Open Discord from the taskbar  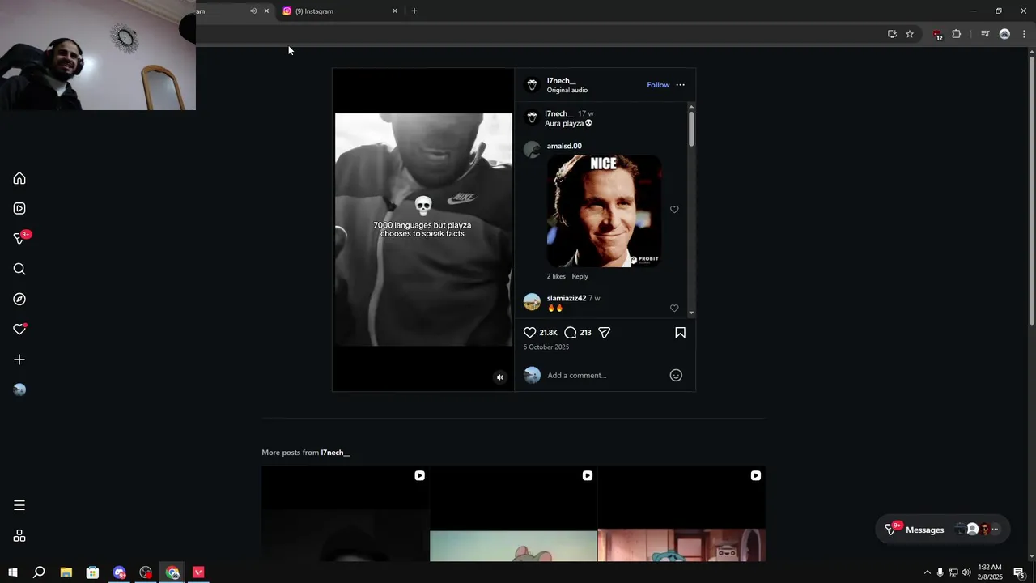pyautogui.click(x=120, y=572)
